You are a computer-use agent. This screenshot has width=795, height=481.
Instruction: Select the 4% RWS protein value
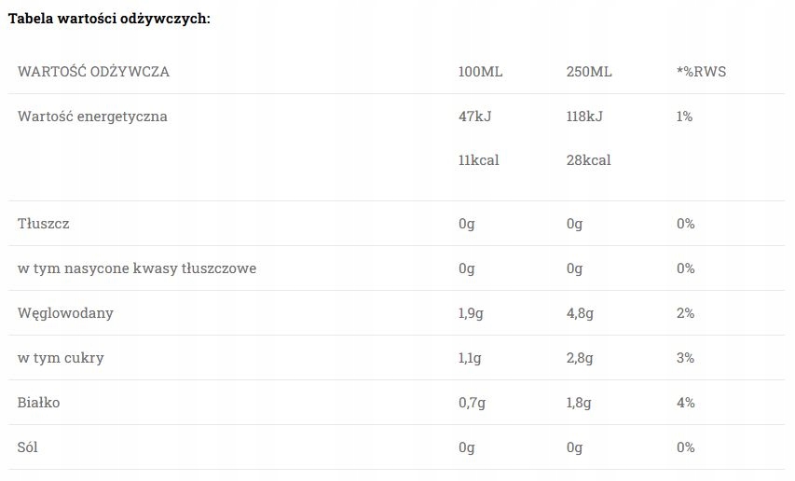pyautogui.click(x=686, y=403)
